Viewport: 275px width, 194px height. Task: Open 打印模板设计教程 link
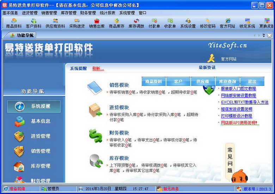237,116
